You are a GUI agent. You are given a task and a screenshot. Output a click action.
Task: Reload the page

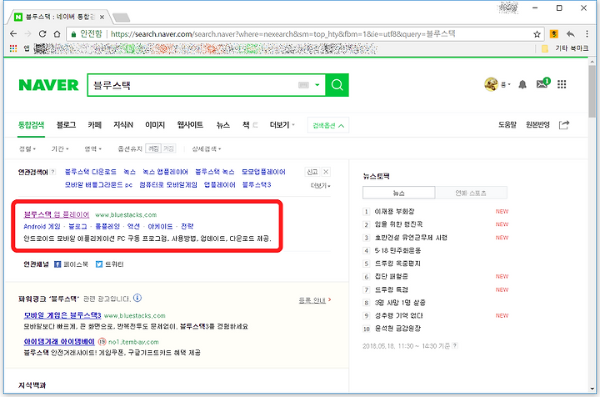click(42, 34)
